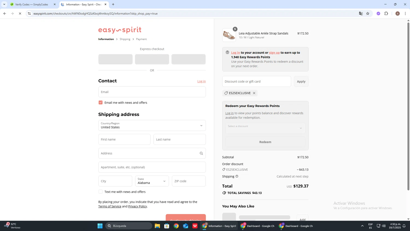Viewport: 410px width, 231px height.
Task: Click the Email input field
Action: [x=152, y=92]
